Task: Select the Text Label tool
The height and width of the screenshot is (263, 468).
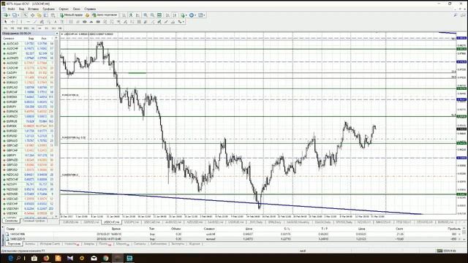Action: [62, 22]
